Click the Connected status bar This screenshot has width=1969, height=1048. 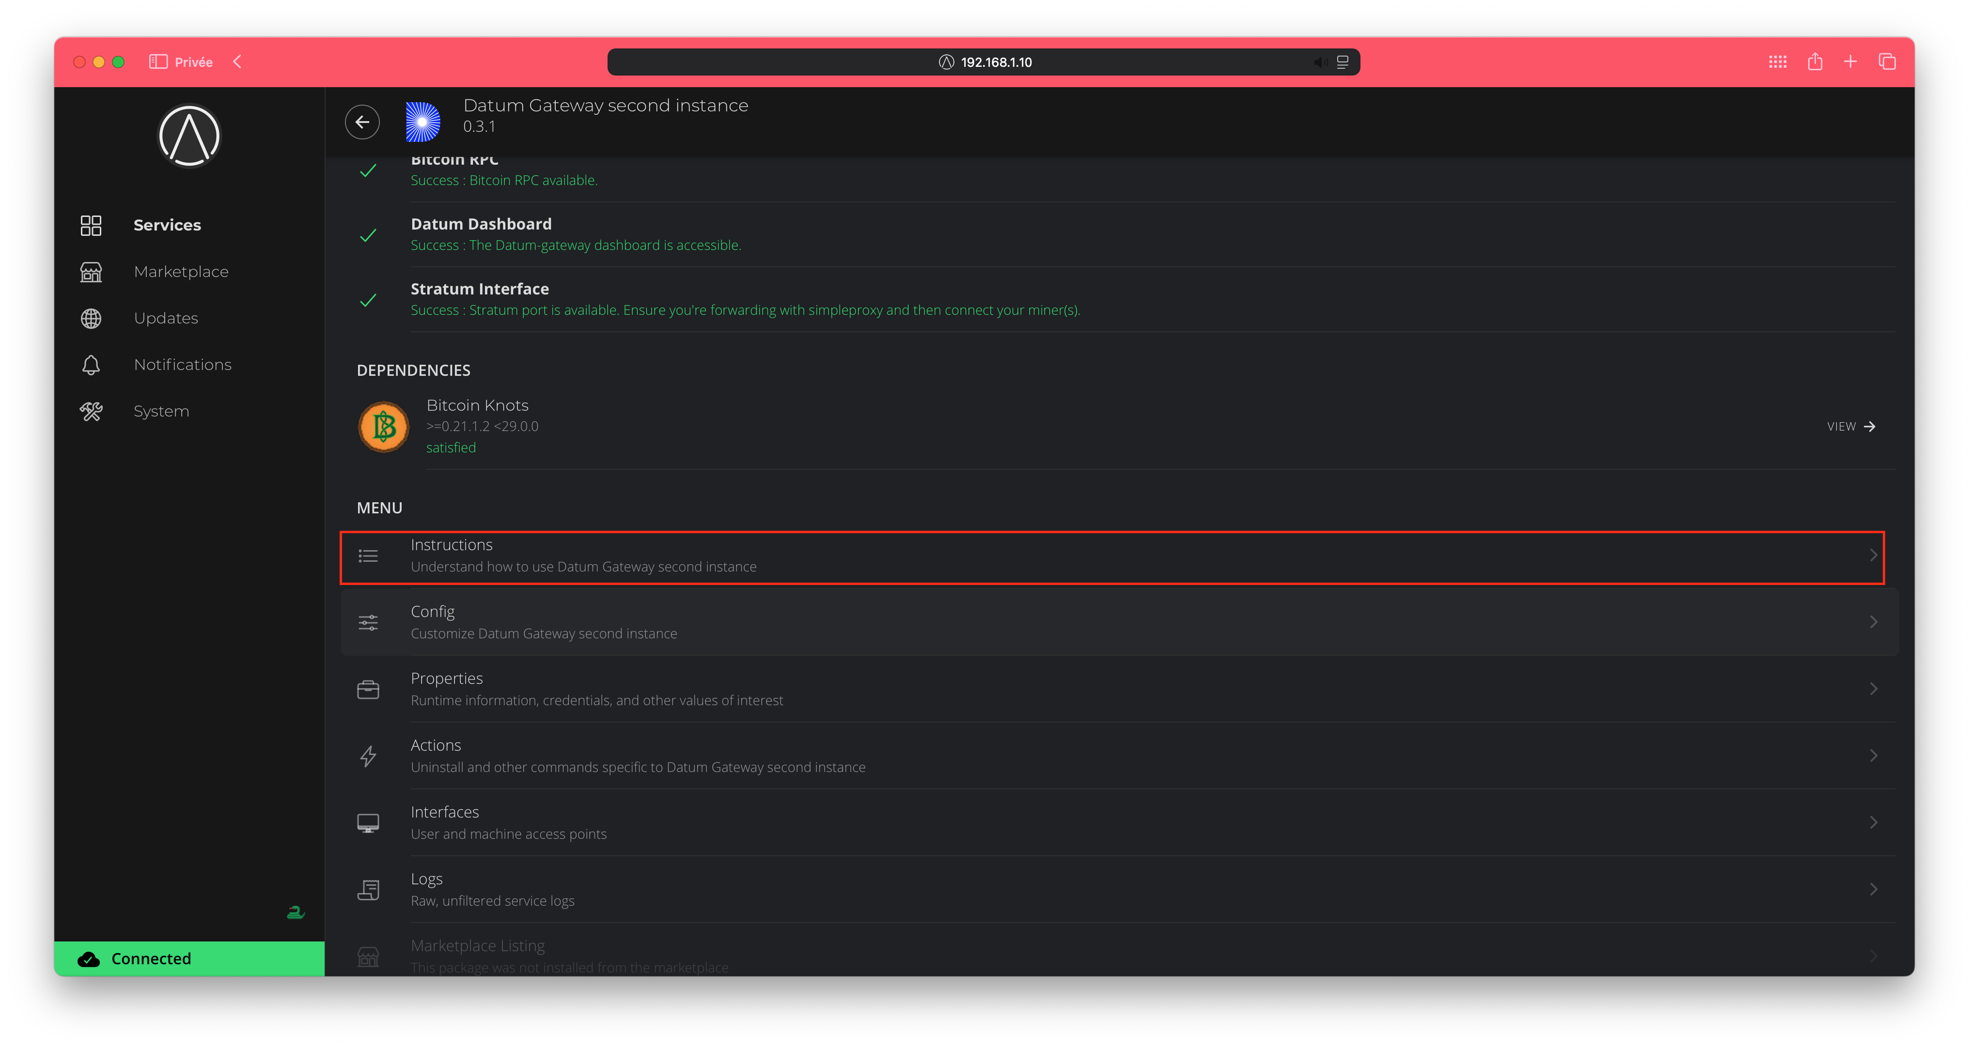tap(189, 958)
